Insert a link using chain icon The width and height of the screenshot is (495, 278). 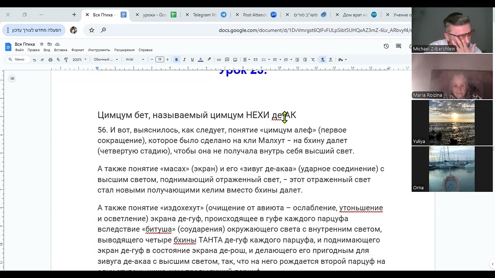(x=219, y=59)
